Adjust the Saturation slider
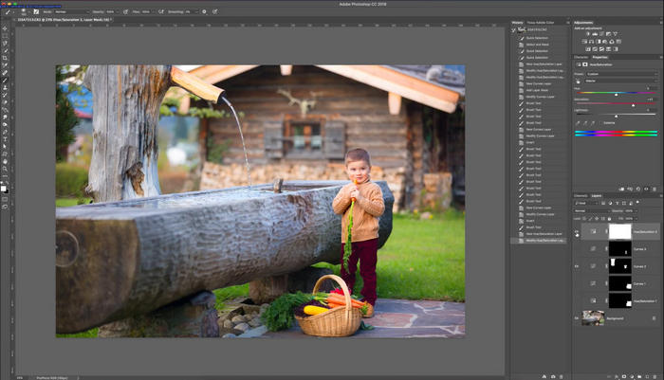The width and height of the screenshot is (664, 380). tap(633, 104)
